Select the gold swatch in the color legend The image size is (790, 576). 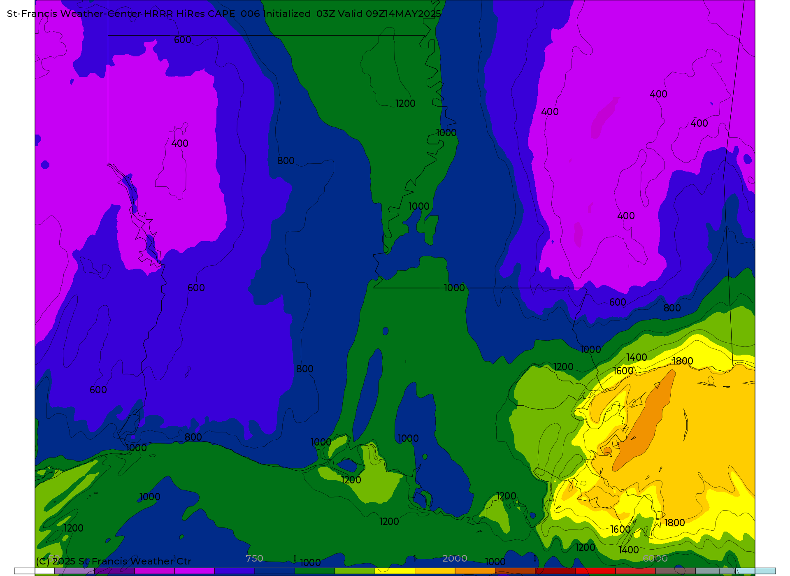click(x=435, y=571)
